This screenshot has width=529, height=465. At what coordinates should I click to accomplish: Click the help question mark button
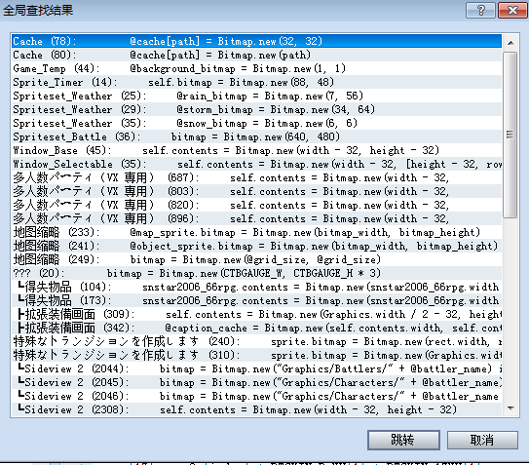point(481,10)
